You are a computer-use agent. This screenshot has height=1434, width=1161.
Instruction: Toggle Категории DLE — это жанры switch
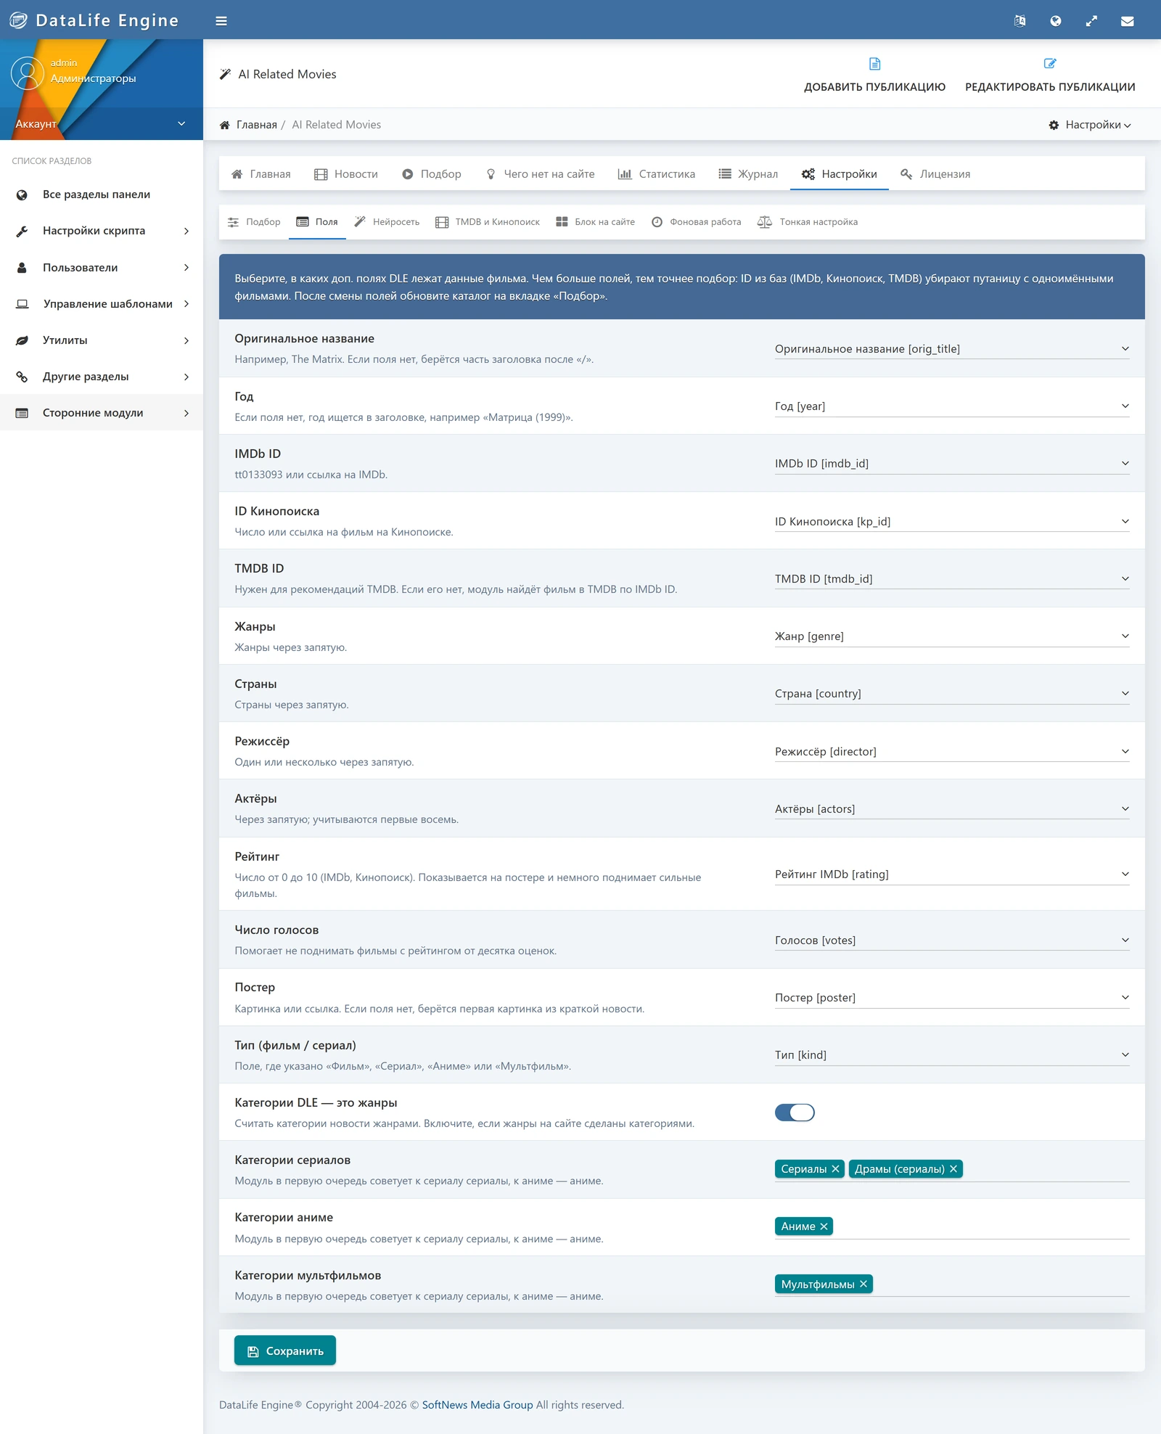(x=795, y=1113)
